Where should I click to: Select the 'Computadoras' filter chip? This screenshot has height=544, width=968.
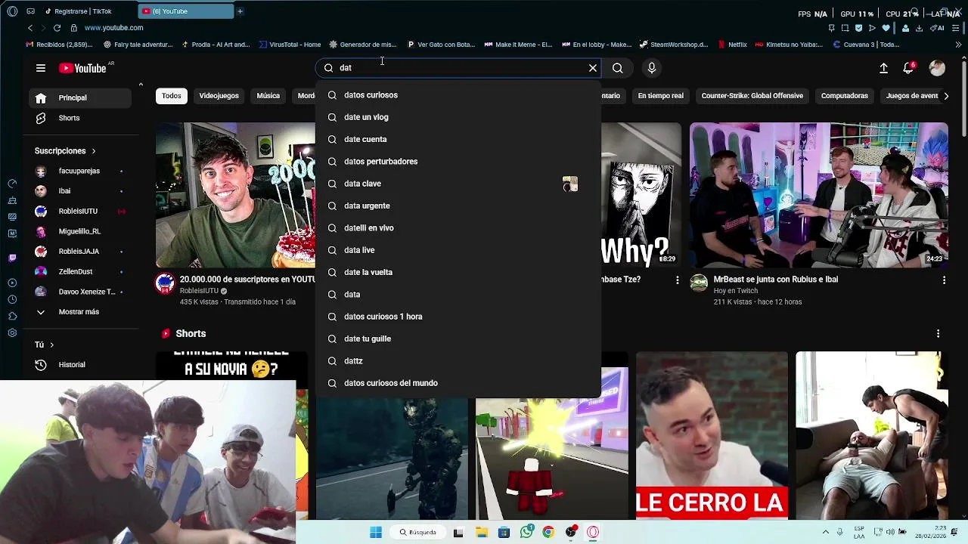(x=844, y=96)
